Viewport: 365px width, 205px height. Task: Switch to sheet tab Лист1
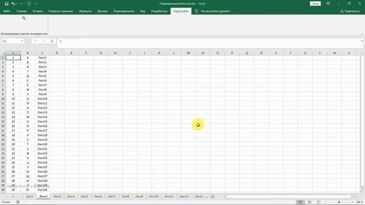tap(30, 196)
